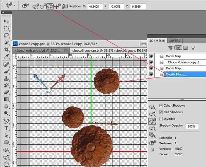Image resolution: width=206 pixels, height=167 pixels.
Task: Select the Lasso tool
Action: click(x=6, y=35)
